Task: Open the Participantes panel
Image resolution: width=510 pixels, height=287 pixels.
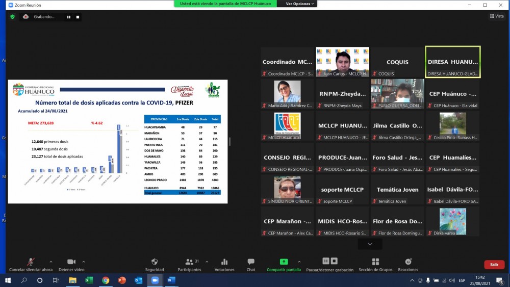Action: [x=189, y=263]
